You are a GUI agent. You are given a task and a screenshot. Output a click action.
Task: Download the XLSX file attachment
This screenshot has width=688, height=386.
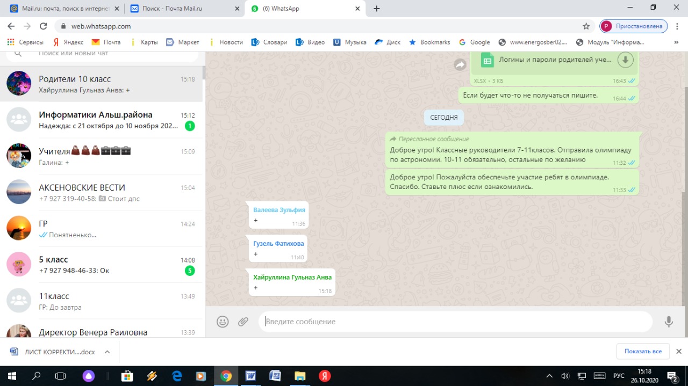625,60
